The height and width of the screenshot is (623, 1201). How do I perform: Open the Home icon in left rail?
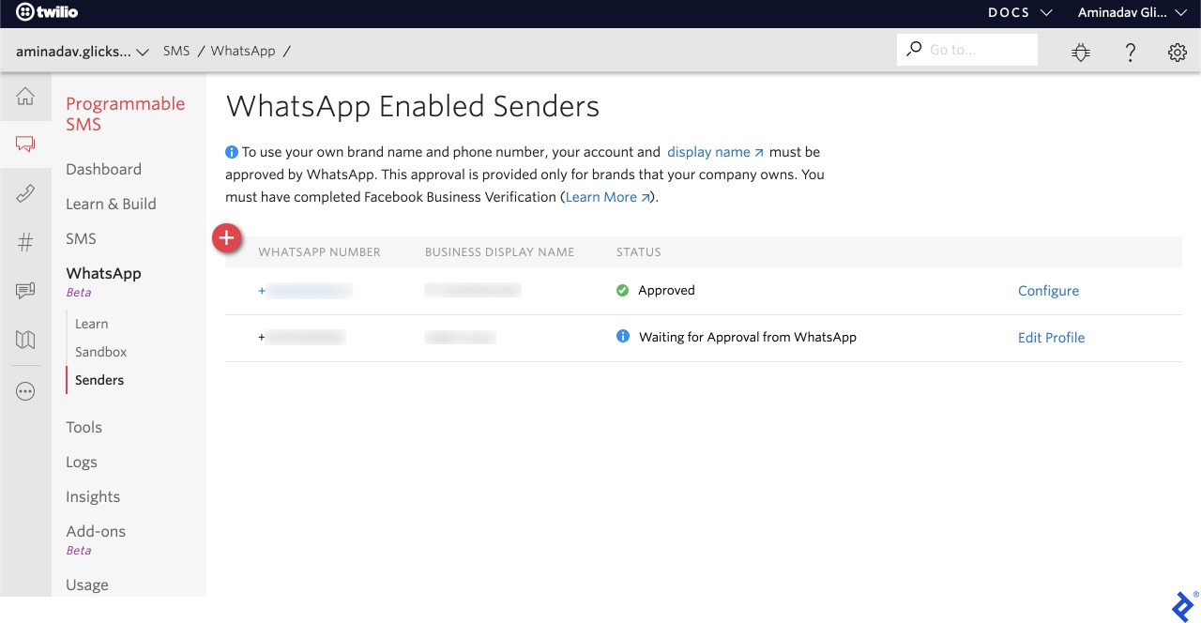tap(25, 97)
